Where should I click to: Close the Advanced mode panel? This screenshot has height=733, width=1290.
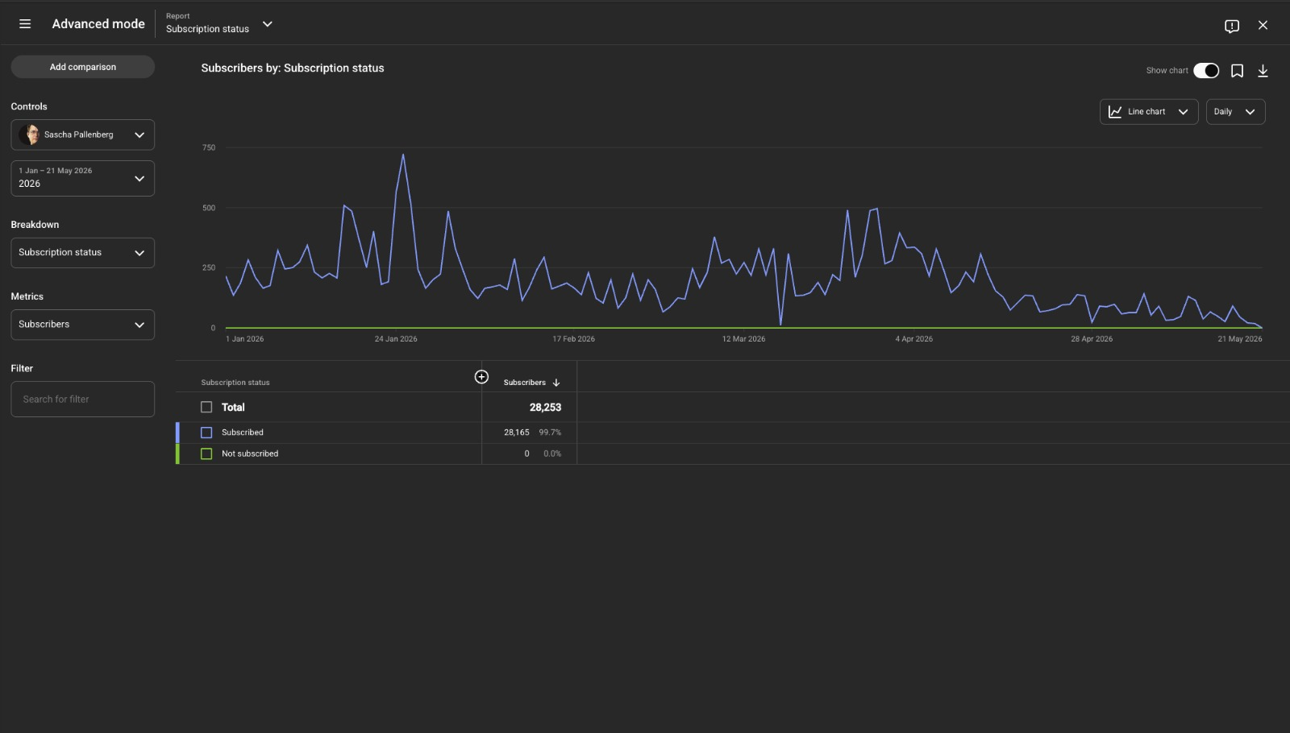tap(1263, 25)
